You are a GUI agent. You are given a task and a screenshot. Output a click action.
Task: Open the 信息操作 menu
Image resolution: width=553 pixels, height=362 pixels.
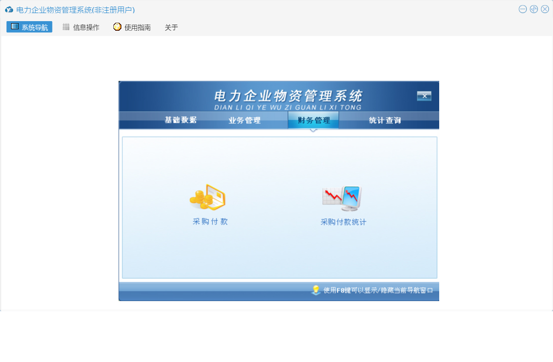(81, 27)
